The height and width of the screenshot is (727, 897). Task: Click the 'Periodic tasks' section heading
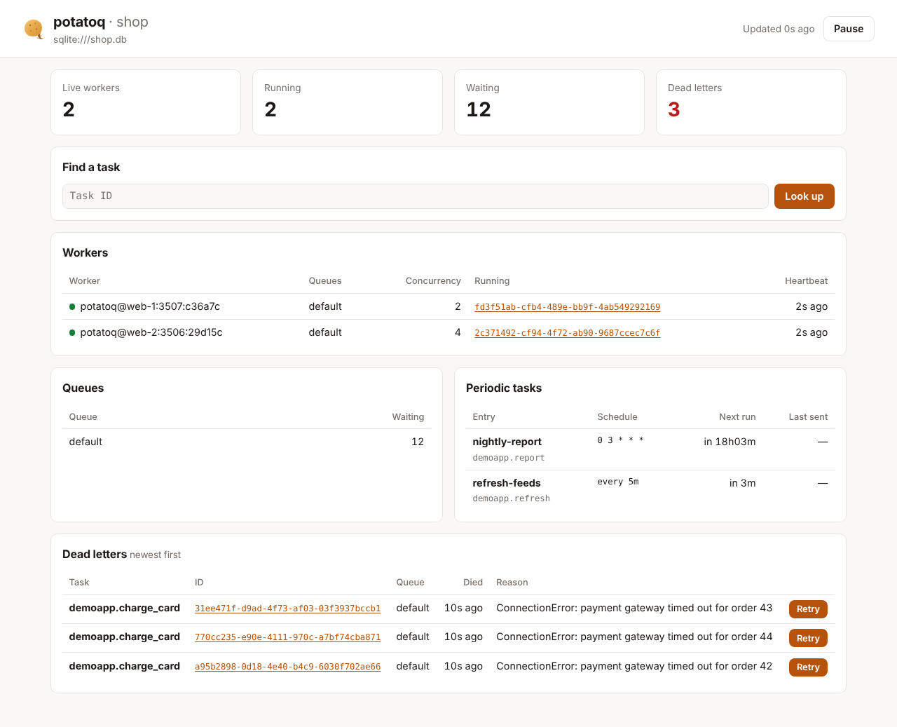click(504, 388)
